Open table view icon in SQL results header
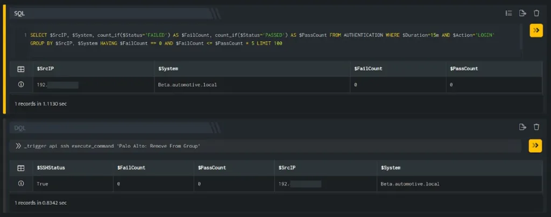Image resolution: width=551 pixels, height=217 pixels. click(x=21, y=69)
